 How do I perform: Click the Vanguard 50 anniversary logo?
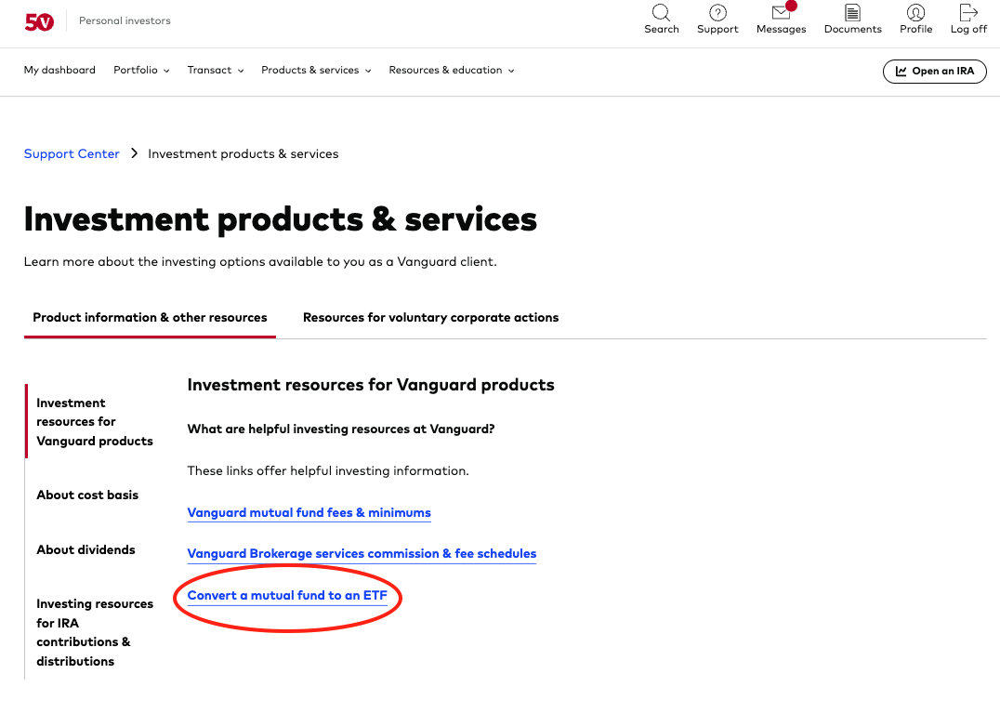(39, 22)
